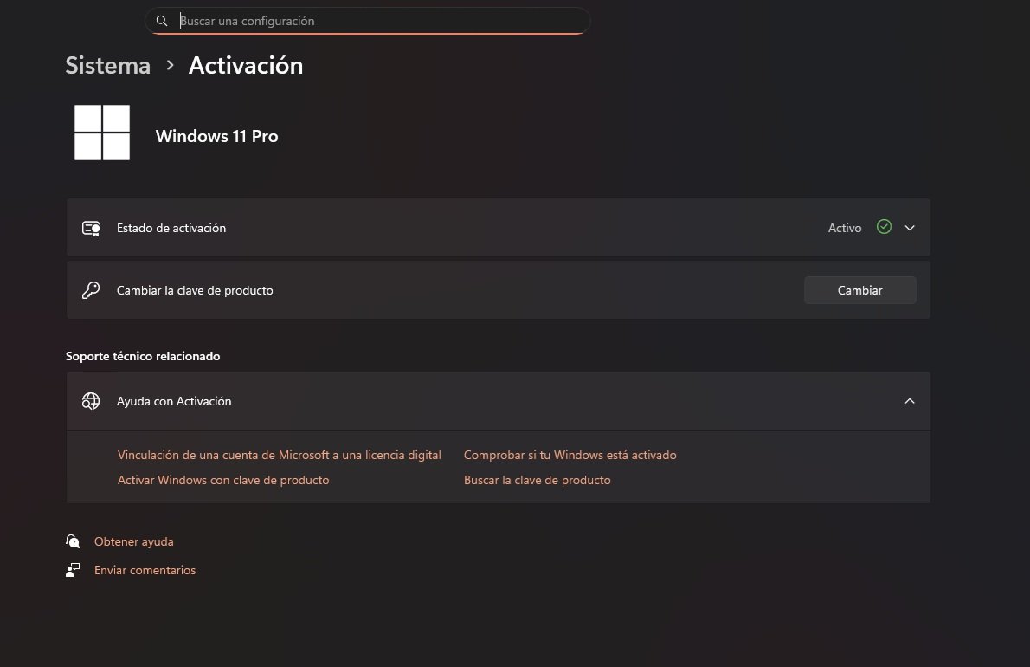This screenshot has height=667, width=1030.
Task: Click the Obtener ayuda headset icon
Action: point(73,541)
